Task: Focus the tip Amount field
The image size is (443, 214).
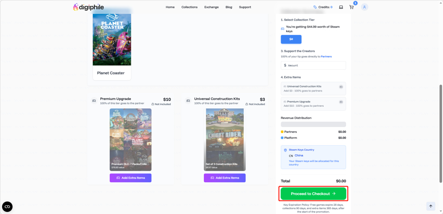Action: coord(313,65)
